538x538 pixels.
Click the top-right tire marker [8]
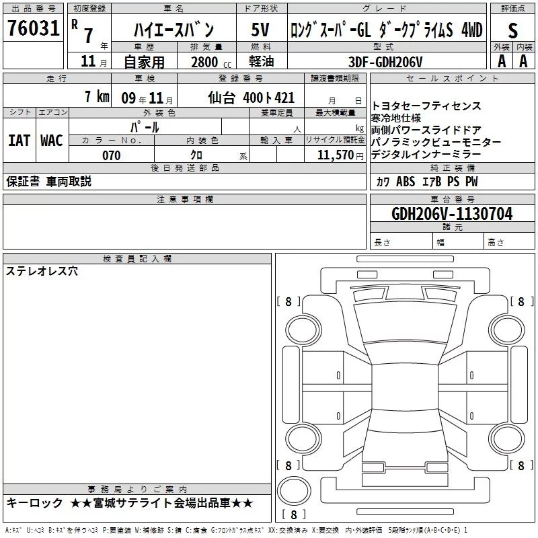point(521,302)
